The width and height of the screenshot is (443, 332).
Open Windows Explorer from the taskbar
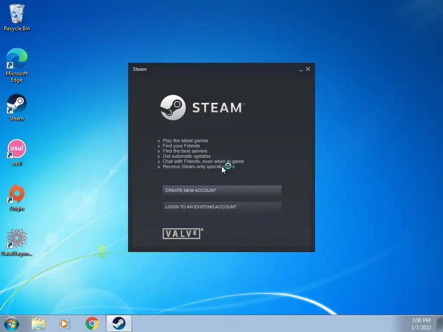(39, 323)
